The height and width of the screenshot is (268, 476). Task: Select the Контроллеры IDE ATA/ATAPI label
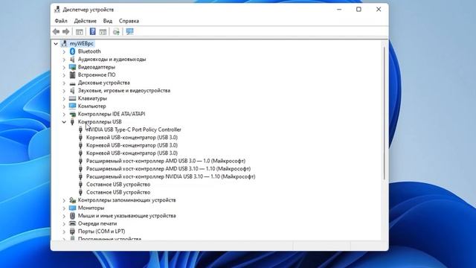(112, 114)
